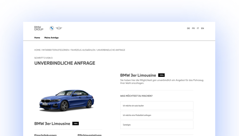
Task: Select 'Ich möchte eine Probefahrt anfragen' option
Action: pos(157,115)
